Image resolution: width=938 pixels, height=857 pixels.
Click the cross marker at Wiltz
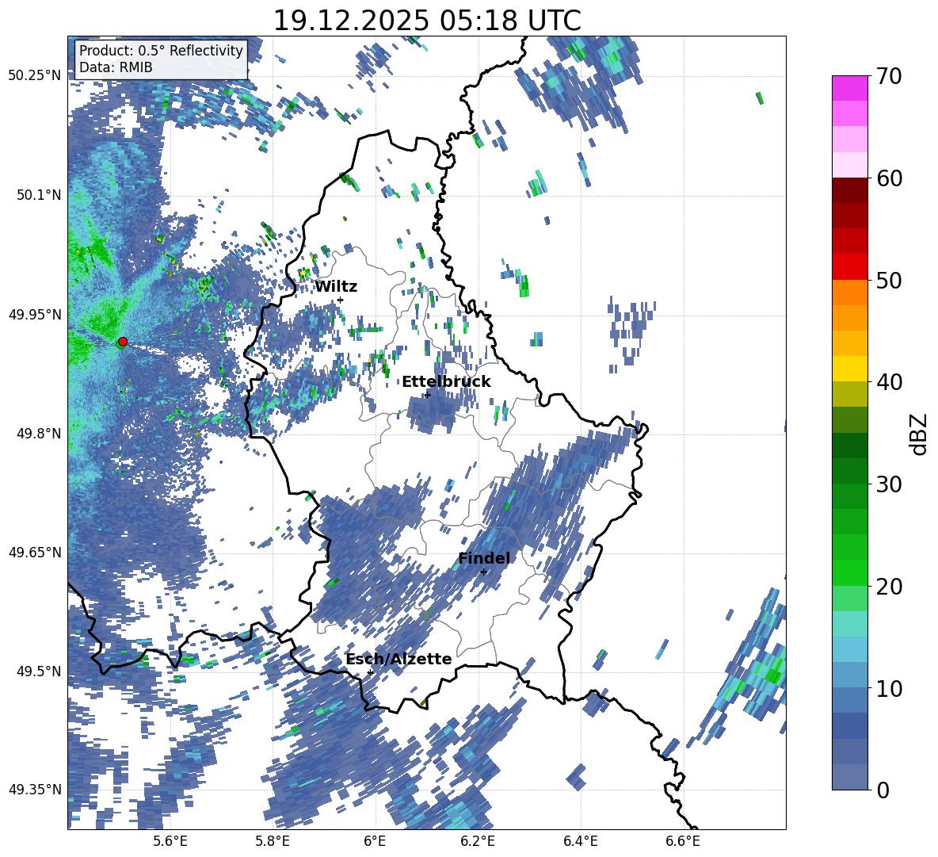(341, 300)
